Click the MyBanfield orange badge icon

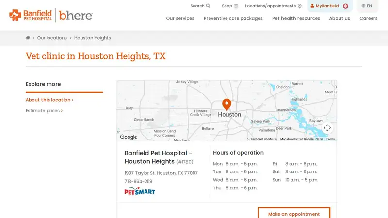click(345, 6)
